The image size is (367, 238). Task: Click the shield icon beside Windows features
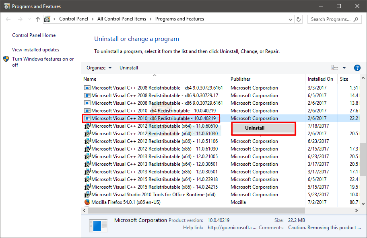tap(6, 59)
